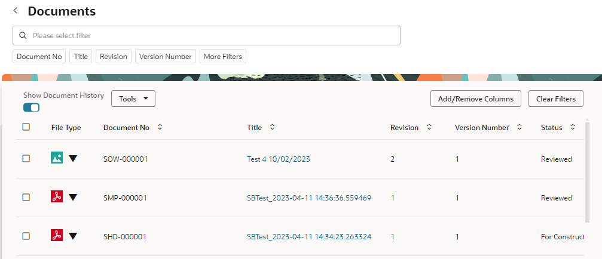Go back using the arrow beside Documents

click(x=16, y=11)
